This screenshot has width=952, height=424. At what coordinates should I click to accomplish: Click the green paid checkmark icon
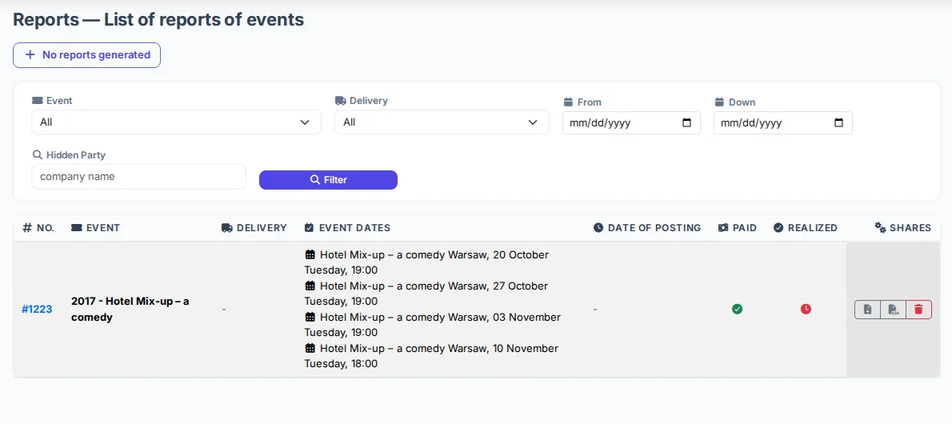point(737,309)
